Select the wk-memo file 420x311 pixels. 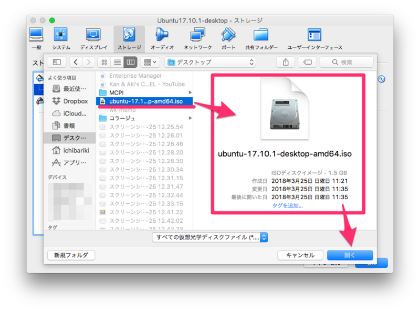coord(144,110)
